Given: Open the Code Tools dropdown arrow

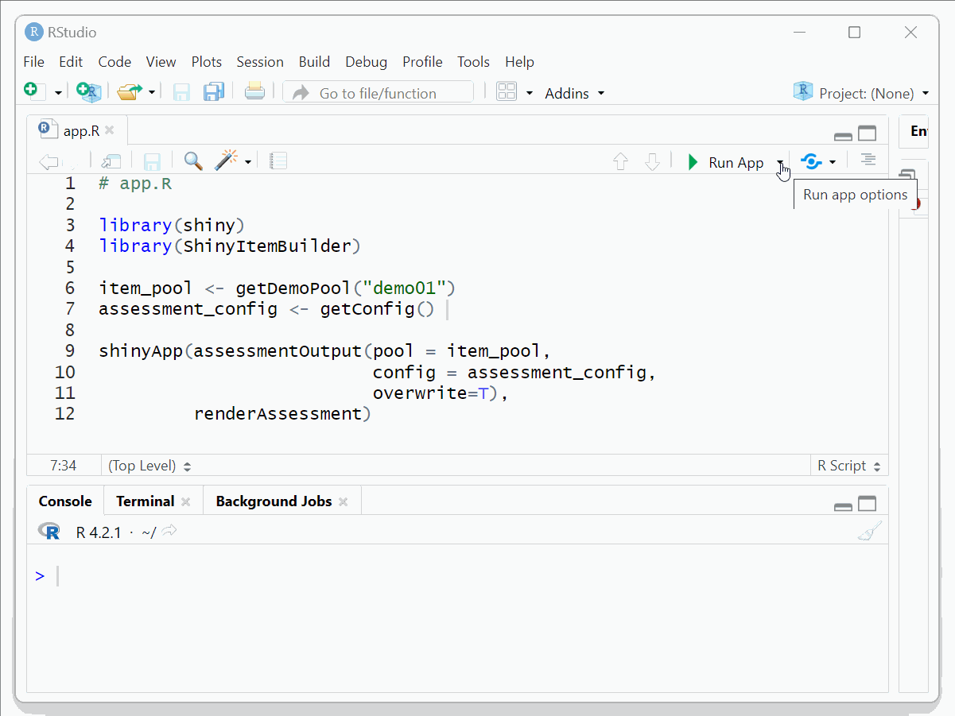Looking at the screenshot, I should pyautogui.click(x=248, y=162).
